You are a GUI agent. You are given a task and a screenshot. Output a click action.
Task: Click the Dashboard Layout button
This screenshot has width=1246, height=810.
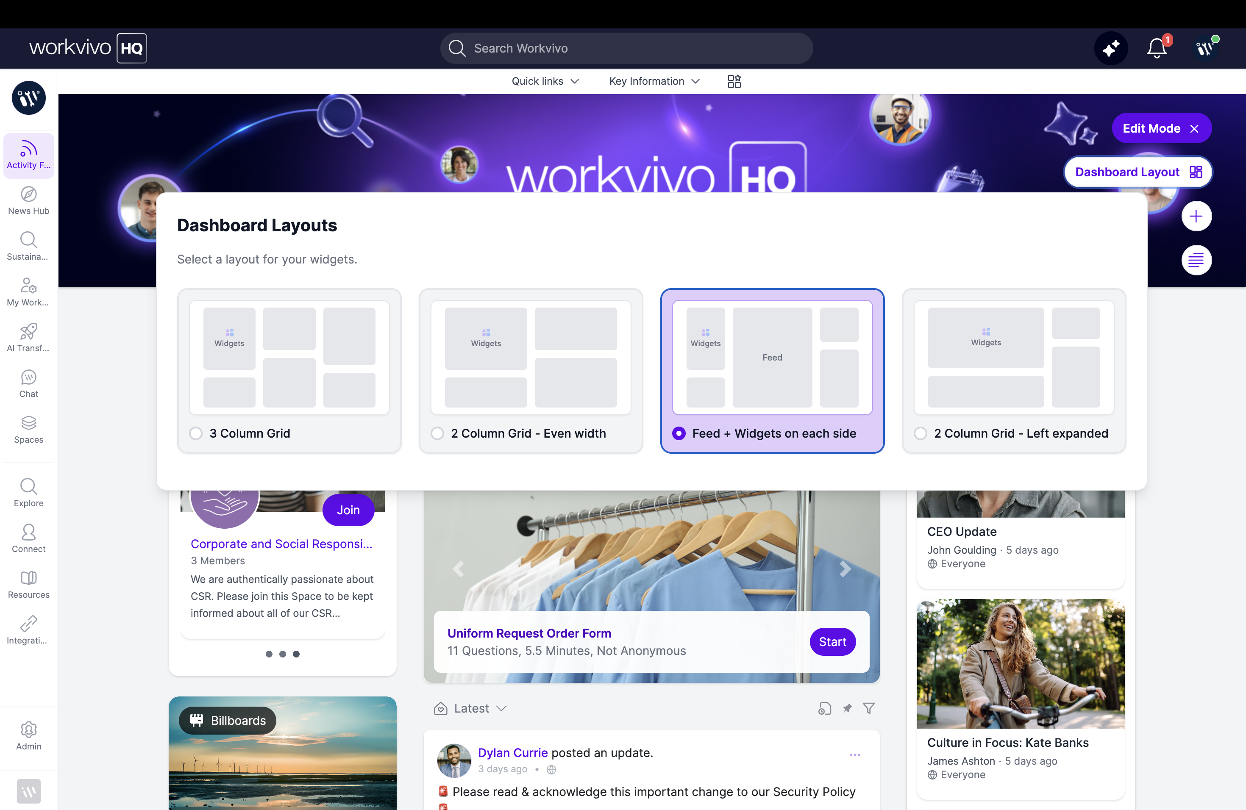(1138, 172)
